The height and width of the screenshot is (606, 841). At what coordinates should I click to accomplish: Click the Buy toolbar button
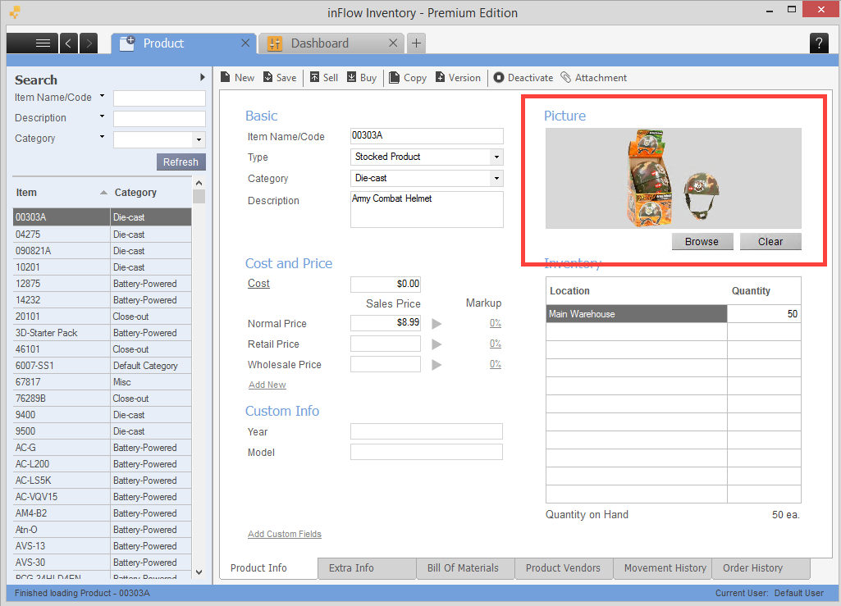(362, 78)
